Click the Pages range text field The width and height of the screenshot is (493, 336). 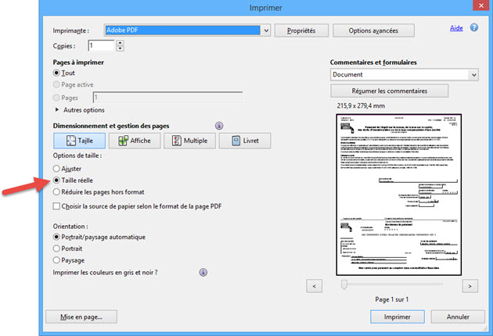click(x=168, y=98)
